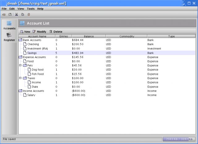This screenshot has width=198, height=144.
Task: Click the copy toolbar icon
Action: (x=23, y=15)
